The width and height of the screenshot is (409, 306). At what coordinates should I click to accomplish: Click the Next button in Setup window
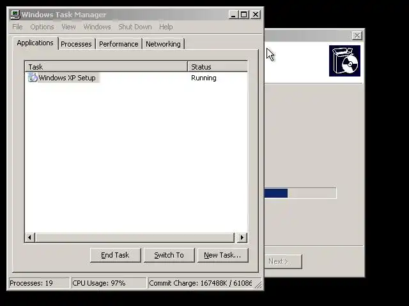[283, 261]
